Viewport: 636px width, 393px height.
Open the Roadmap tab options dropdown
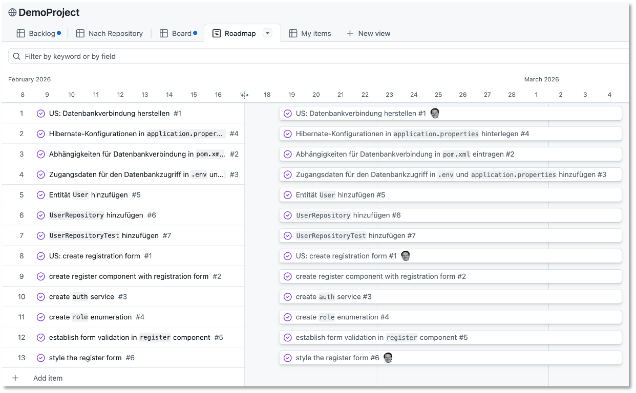[267, 33]
